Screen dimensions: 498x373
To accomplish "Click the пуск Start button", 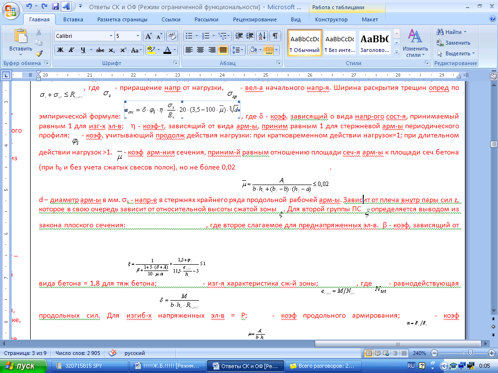I will click(x=23, y=366).
